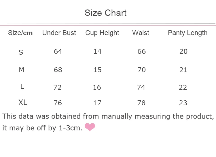
Task: Select the S size row label
Action: 21,52
